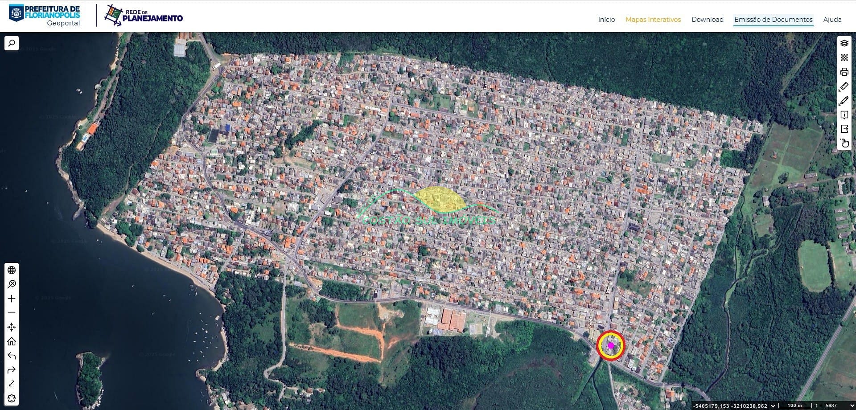This screenshot has width=856, height=410.
Task: Click the magenta marked lot on map
Action: 611,345
